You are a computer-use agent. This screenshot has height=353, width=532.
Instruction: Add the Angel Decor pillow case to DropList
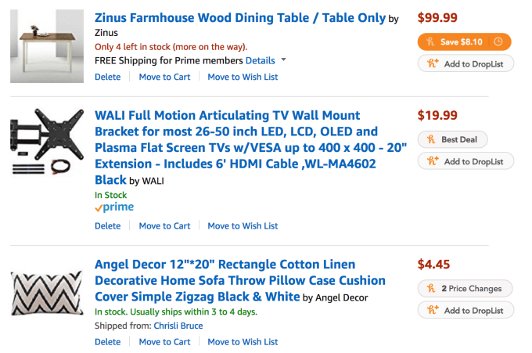[x=465, y=310]
